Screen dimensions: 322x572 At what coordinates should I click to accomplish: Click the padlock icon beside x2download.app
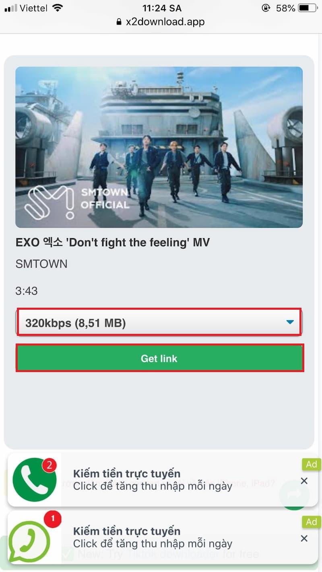[119, 22]
